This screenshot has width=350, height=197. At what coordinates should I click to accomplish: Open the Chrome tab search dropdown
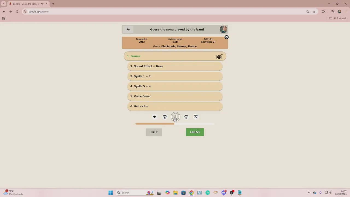[x=4, y=4]
